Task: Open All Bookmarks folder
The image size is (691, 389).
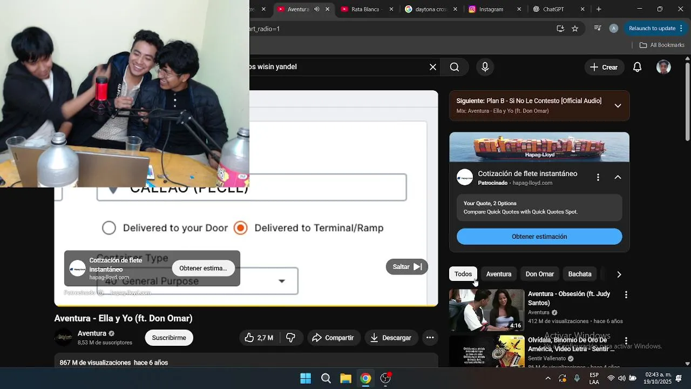Action: [x=662, y=45]
